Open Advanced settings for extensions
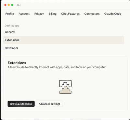 click(49, 104)
